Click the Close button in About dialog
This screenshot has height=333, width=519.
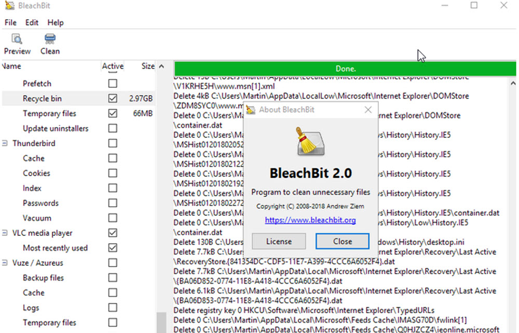pyautogui.click(x=342, y=241)
